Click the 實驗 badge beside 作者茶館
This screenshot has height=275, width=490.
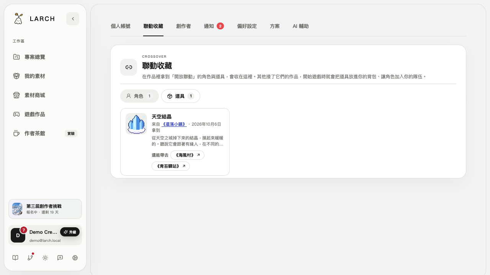point(71,133)
